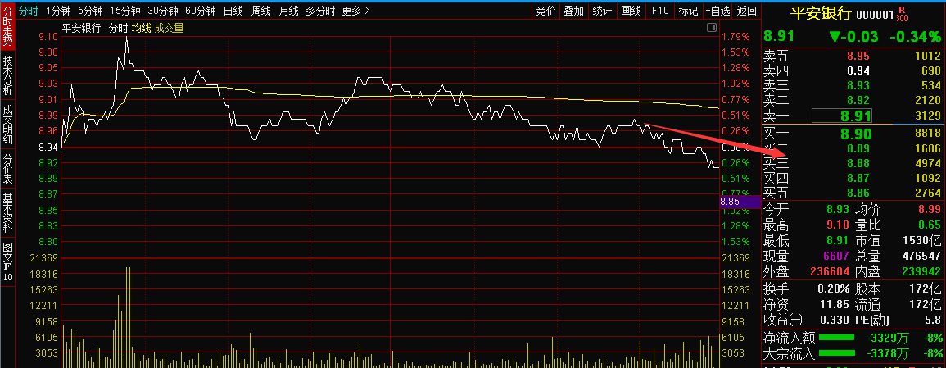Click the 卖五 price 8.95

(x=859, y=57)
